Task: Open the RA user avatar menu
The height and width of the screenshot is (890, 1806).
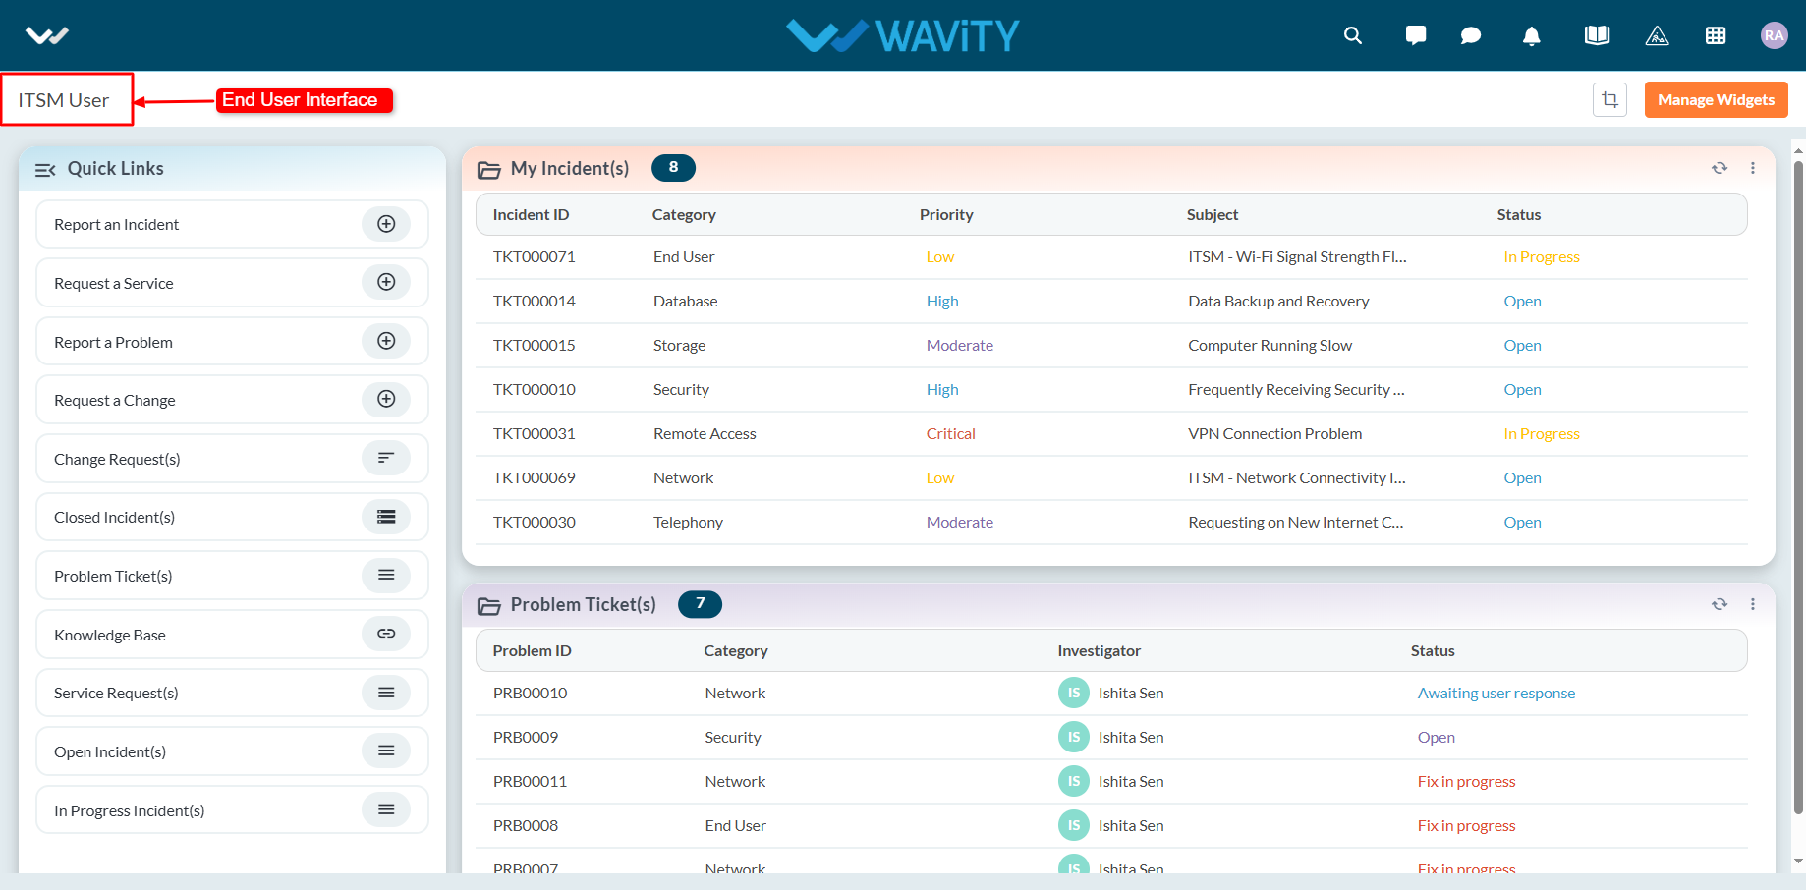Action: pyautogui.click(x=1774, y=35)
